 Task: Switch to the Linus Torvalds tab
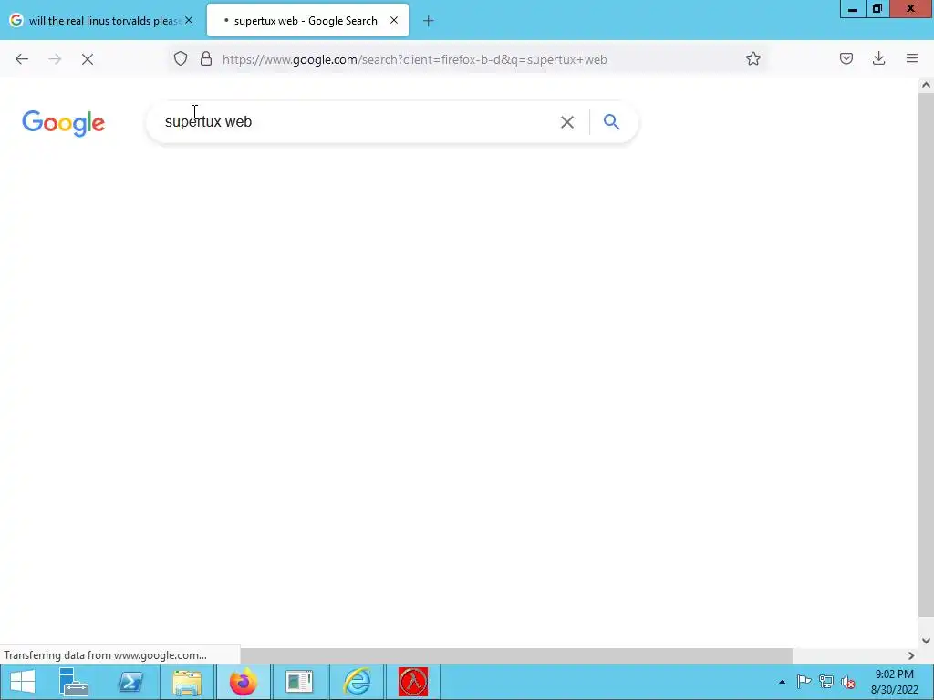point(100,21)
